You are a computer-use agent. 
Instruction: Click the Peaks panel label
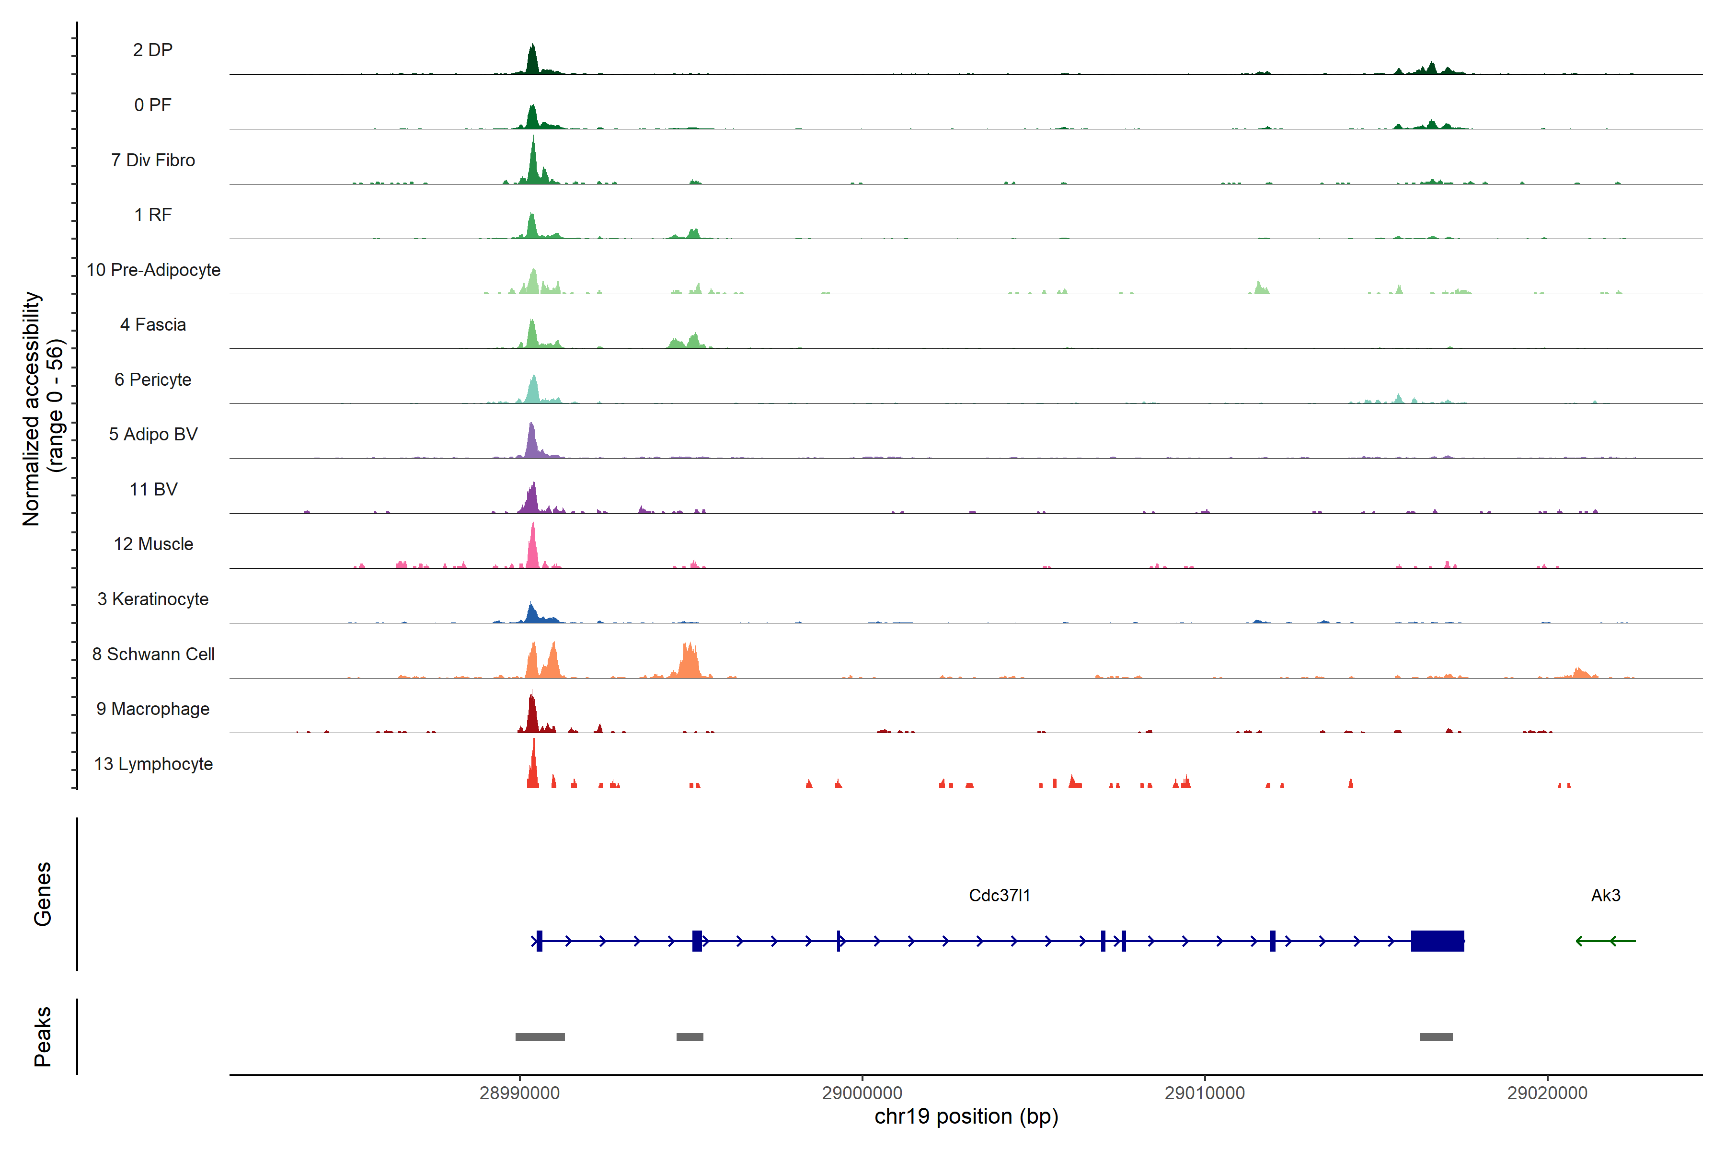43,1036
